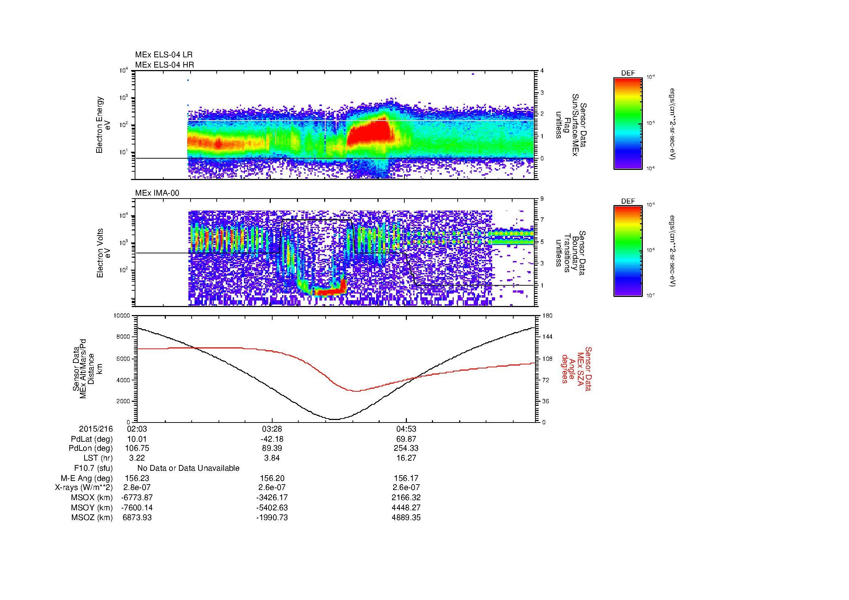Screen dimensions: 849x600
Task: Click the M-E Ang value '156.23'
Action: coord(137,478)
